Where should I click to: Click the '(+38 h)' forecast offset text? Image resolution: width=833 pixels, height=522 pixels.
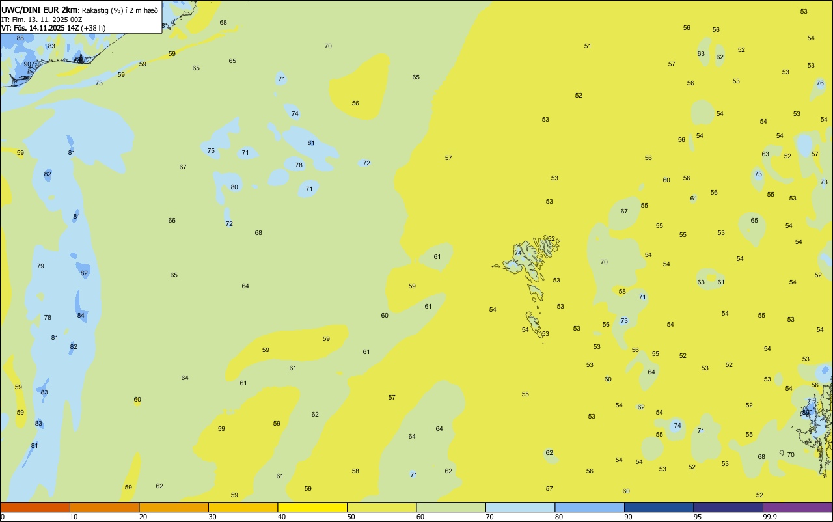[93, 28]
